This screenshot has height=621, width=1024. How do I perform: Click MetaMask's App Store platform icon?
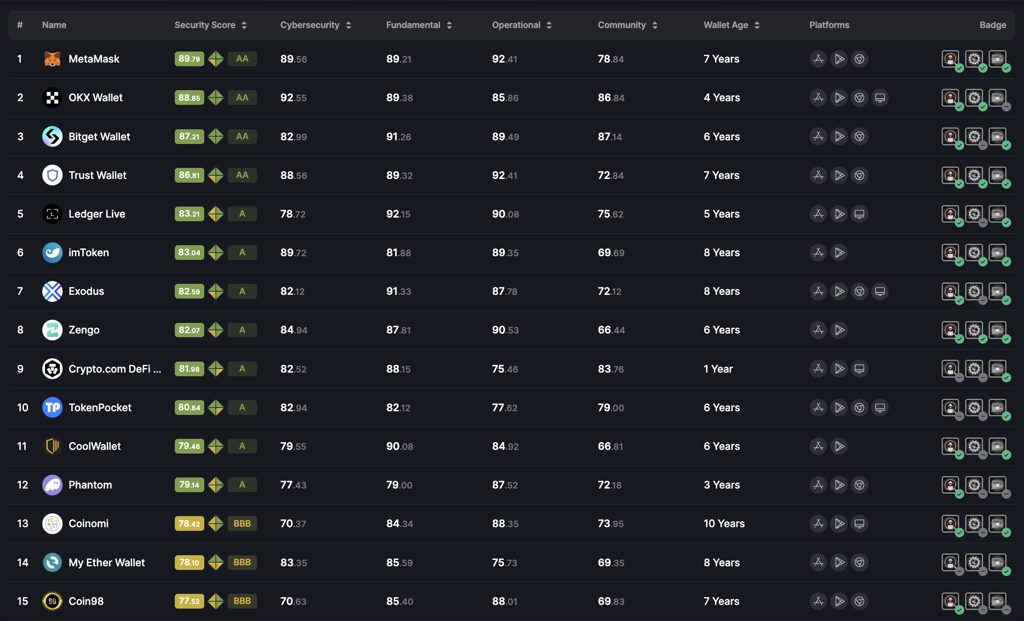pyautogui.click(x=818, y=59)
